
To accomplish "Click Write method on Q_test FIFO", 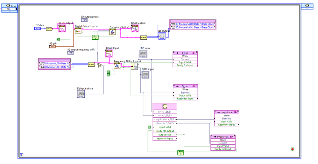I will point(185,89).
